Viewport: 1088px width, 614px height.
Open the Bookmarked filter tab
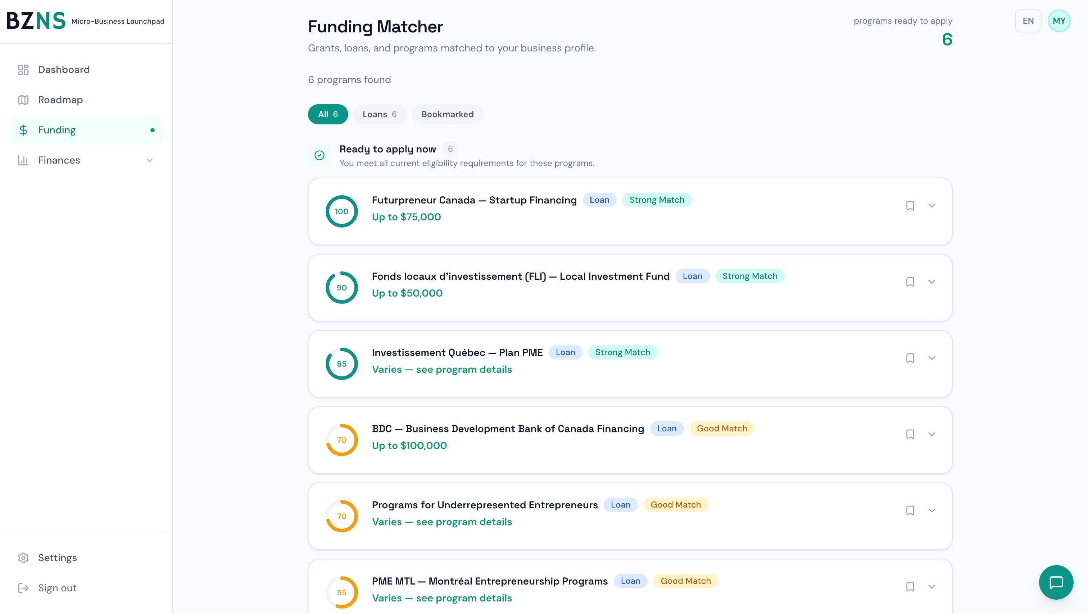click(447, 114)
